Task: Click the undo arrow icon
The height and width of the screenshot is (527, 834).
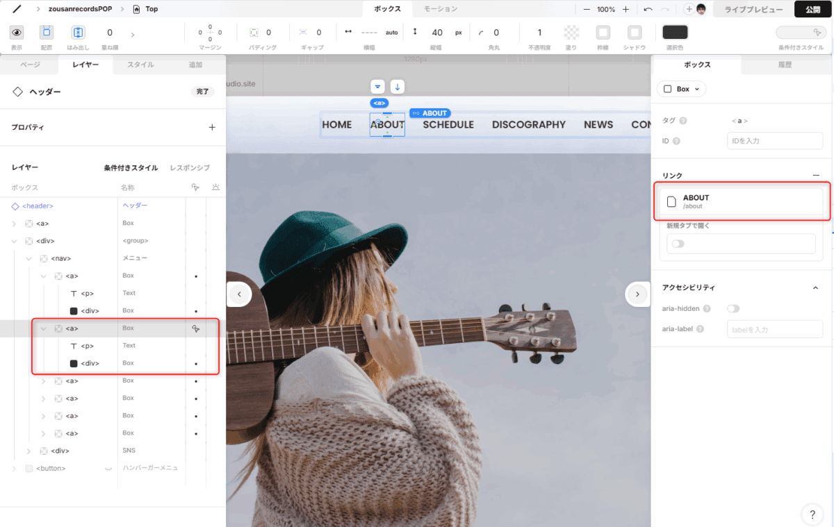Action: coord(648,9)
